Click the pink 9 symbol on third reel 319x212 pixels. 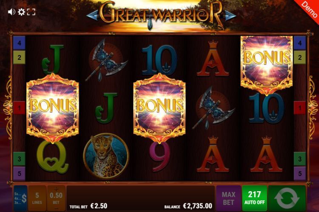click(x=159, y=156)
